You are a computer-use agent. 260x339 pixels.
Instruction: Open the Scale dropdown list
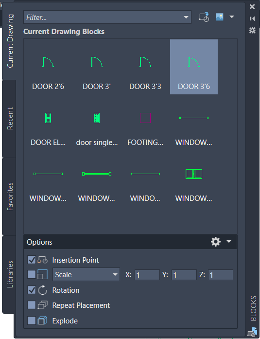[x=86, y=275]
